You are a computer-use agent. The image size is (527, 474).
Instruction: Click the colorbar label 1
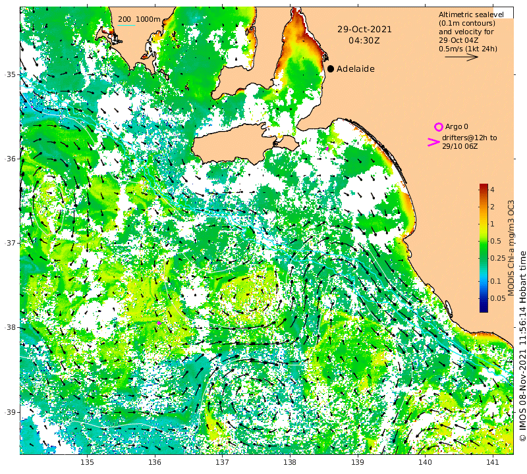[x=492, y=224]
